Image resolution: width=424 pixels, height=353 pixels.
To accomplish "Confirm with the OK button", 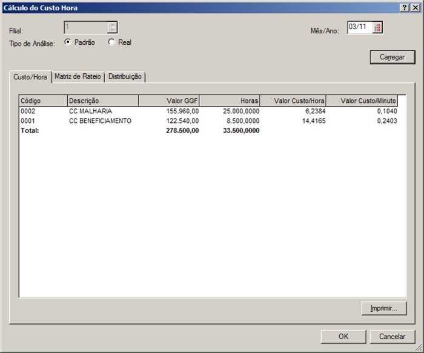I will (343, 337).
